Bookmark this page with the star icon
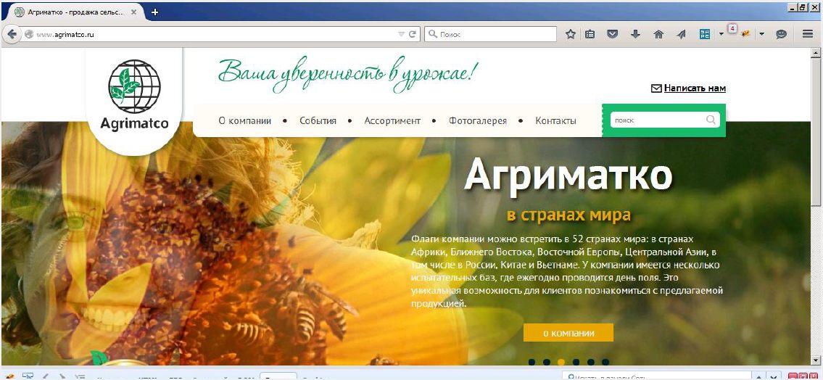Image resolution: width=823 pixels, height=380 pixels. point(571,34)
